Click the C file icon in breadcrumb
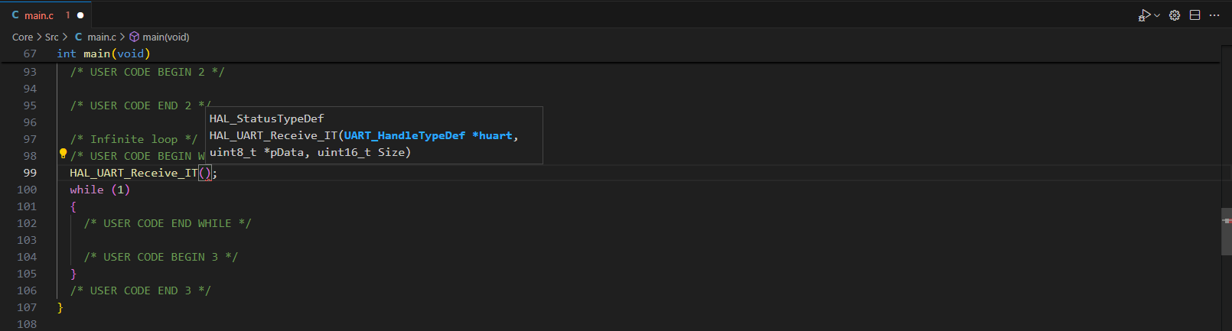The height and width of the screenshot is (331, 1232). pyautogui.click(x=78, y=37)
